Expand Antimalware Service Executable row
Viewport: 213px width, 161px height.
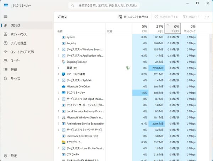point(59,123)
